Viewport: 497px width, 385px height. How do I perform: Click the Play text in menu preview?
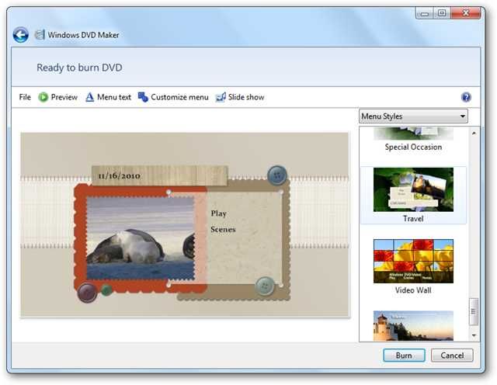[219, 213]
